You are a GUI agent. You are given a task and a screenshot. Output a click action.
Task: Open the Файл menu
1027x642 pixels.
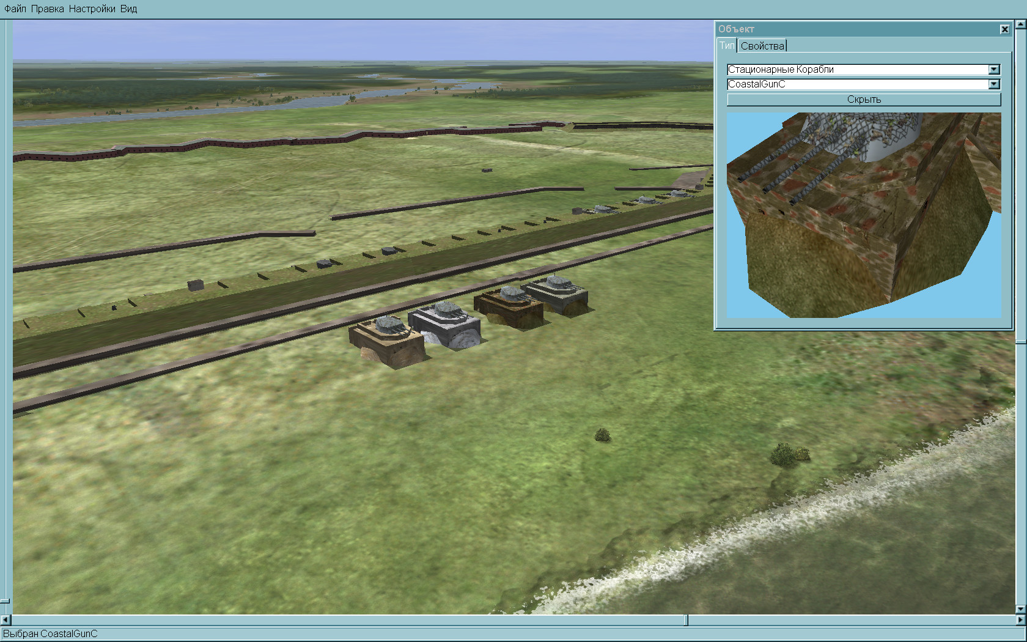(15, 9)
